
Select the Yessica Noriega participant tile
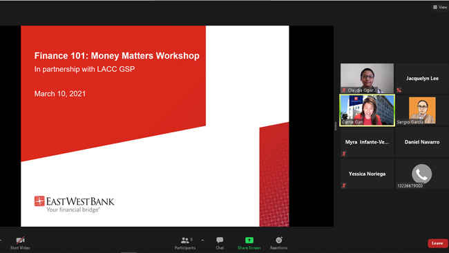tap(367, 174)
